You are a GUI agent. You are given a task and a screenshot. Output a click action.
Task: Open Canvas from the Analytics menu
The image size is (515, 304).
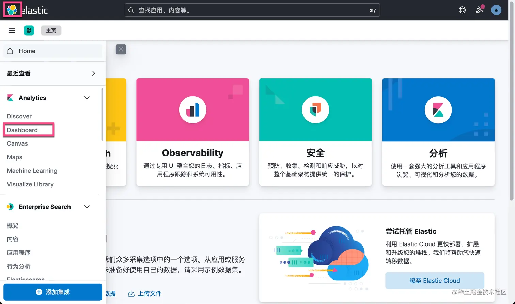[x=17, y=143]
